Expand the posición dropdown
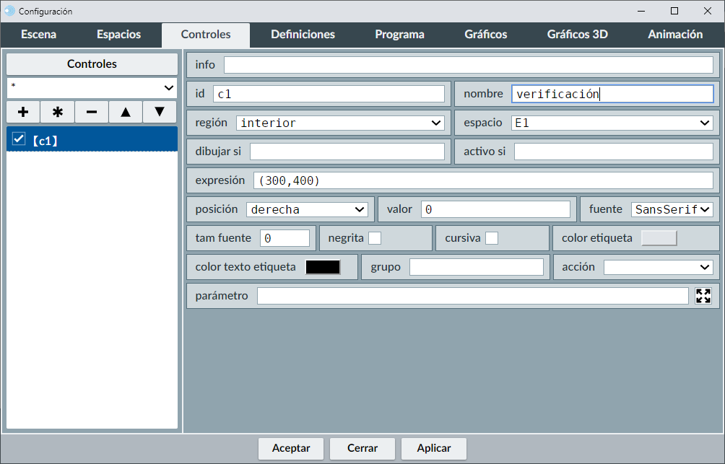This screenshot has width=725, height=464. coord(307,209)
